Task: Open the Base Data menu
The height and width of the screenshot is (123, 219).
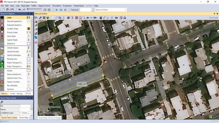Action: (25, 6)
